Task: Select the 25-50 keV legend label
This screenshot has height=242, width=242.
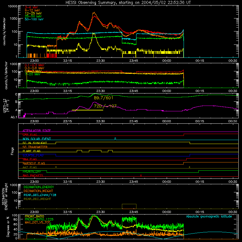Action: click(33, 16)
